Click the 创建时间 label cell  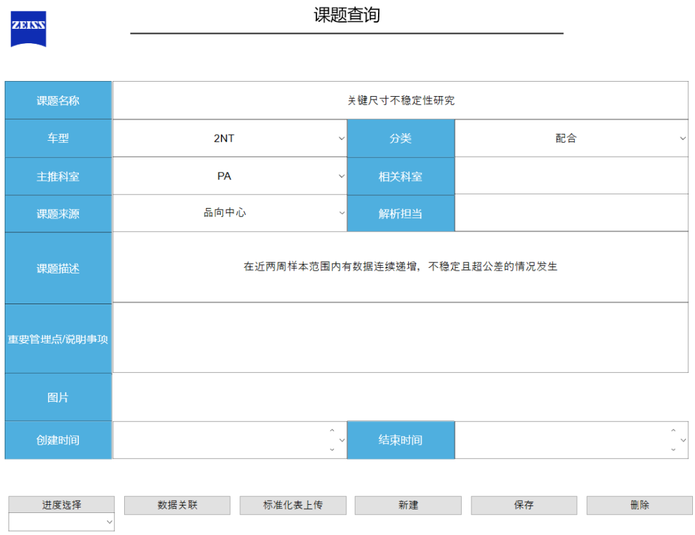(x=58, y=440)
